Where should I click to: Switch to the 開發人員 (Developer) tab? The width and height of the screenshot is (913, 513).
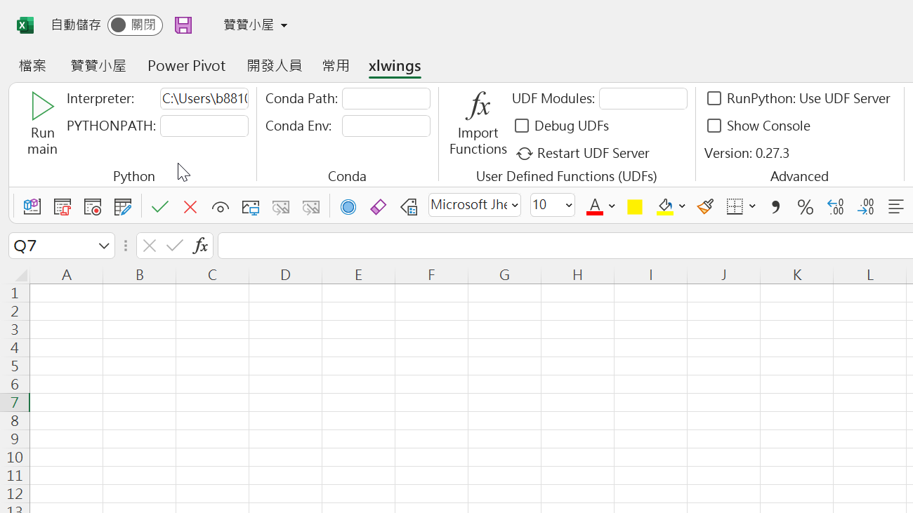click(275, 66)
